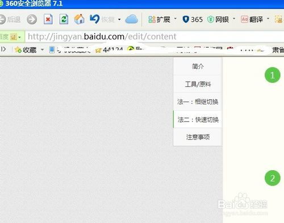Open the 扩展 extensions button
This screenshot has height=223, width=284.
159,19
